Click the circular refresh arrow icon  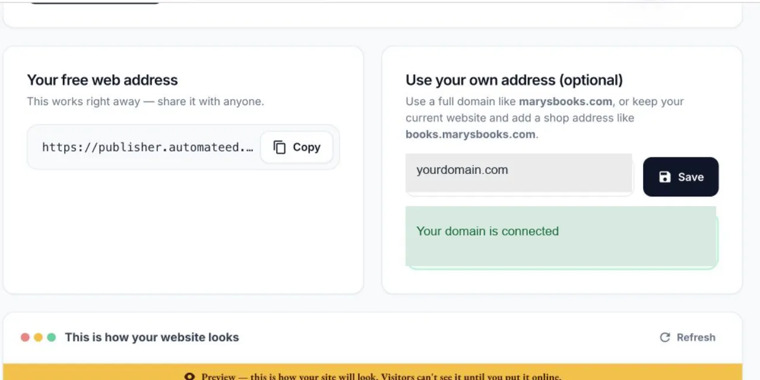(665, 337)
